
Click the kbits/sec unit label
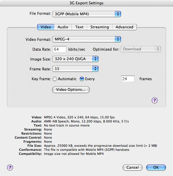click(77, 49)
